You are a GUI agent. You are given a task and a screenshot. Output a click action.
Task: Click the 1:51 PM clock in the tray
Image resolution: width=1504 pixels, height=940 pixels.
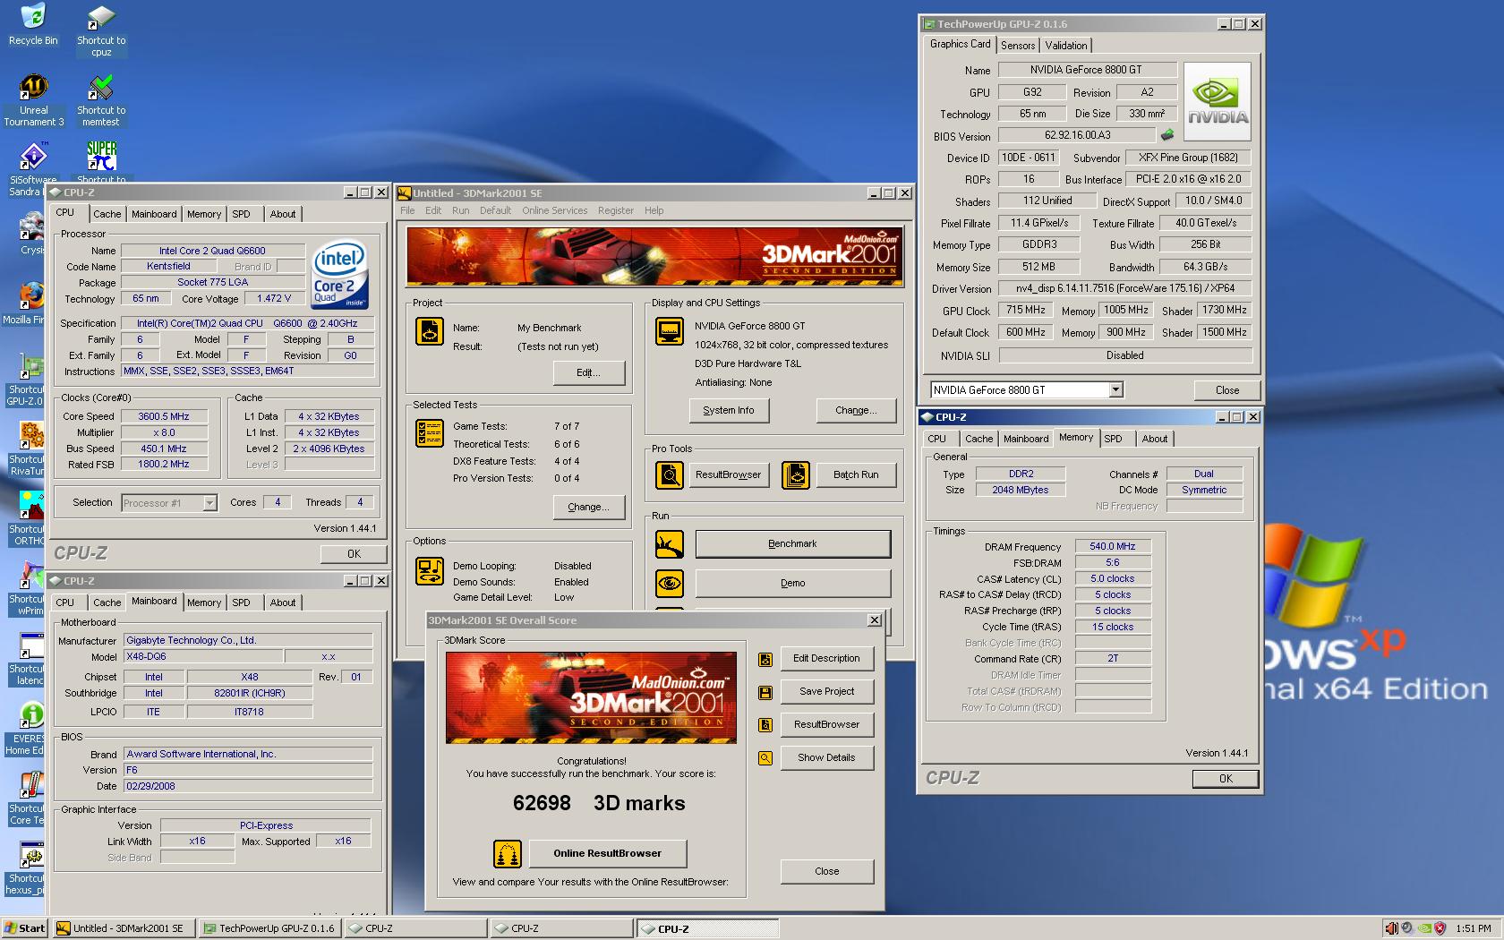coord(1474,928)
